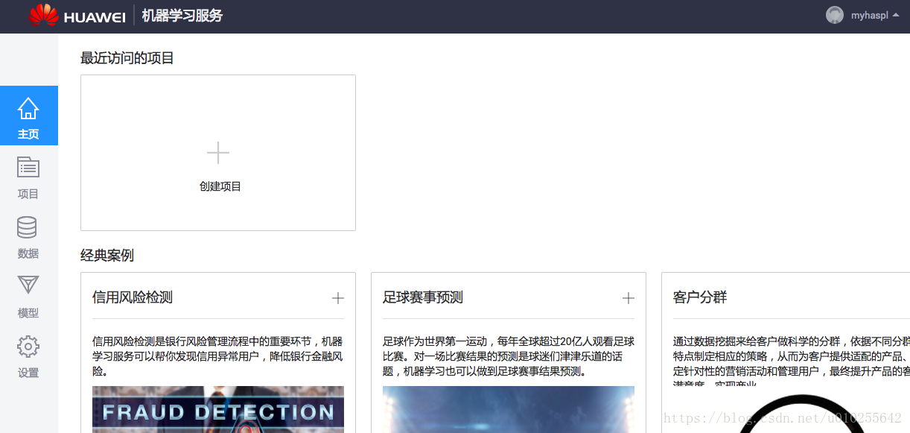This screenshot has height=433, width=910.
Task: Click the Fraud Detection thumbnail image
Action: pyautogui.click(x=218, y=409)
